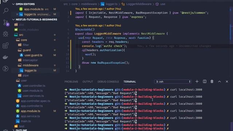
Task: Click 'logger.ts' breadcrumb segment
Action: 111,4
